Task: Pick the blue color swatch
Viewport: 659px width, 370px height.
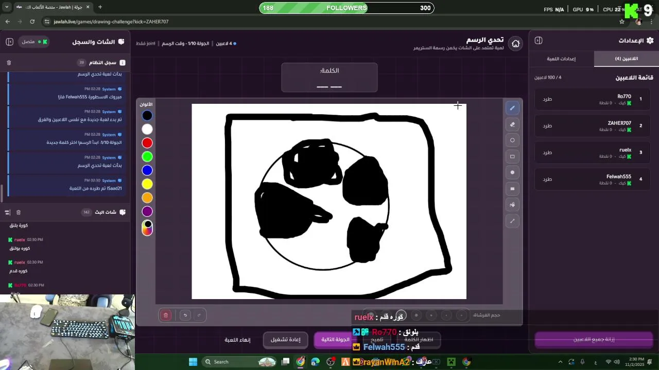Action: click(x=147, y=170)
